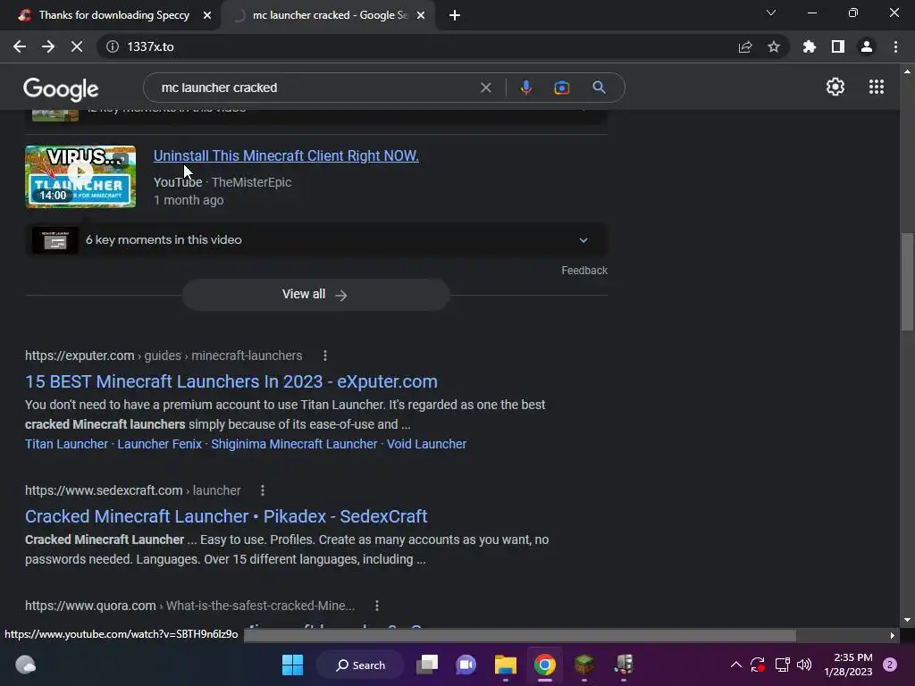Image resolution: width=915 pixels, height=686 pixels.
Task: View site information icon in address bar
Action: (113, 46)
